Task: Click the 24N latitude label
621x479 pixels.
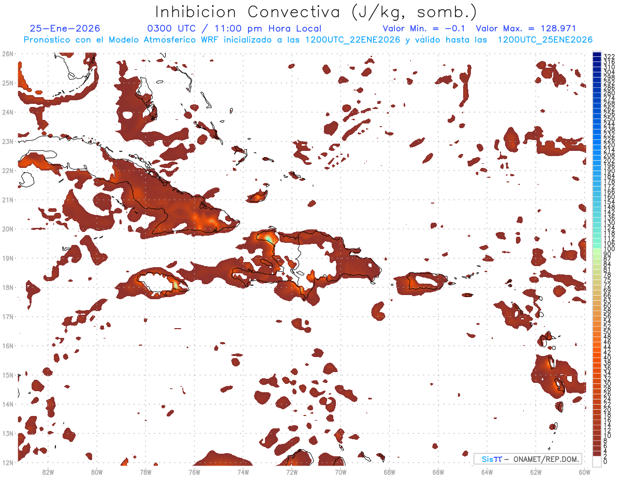Action: [8, 112]
